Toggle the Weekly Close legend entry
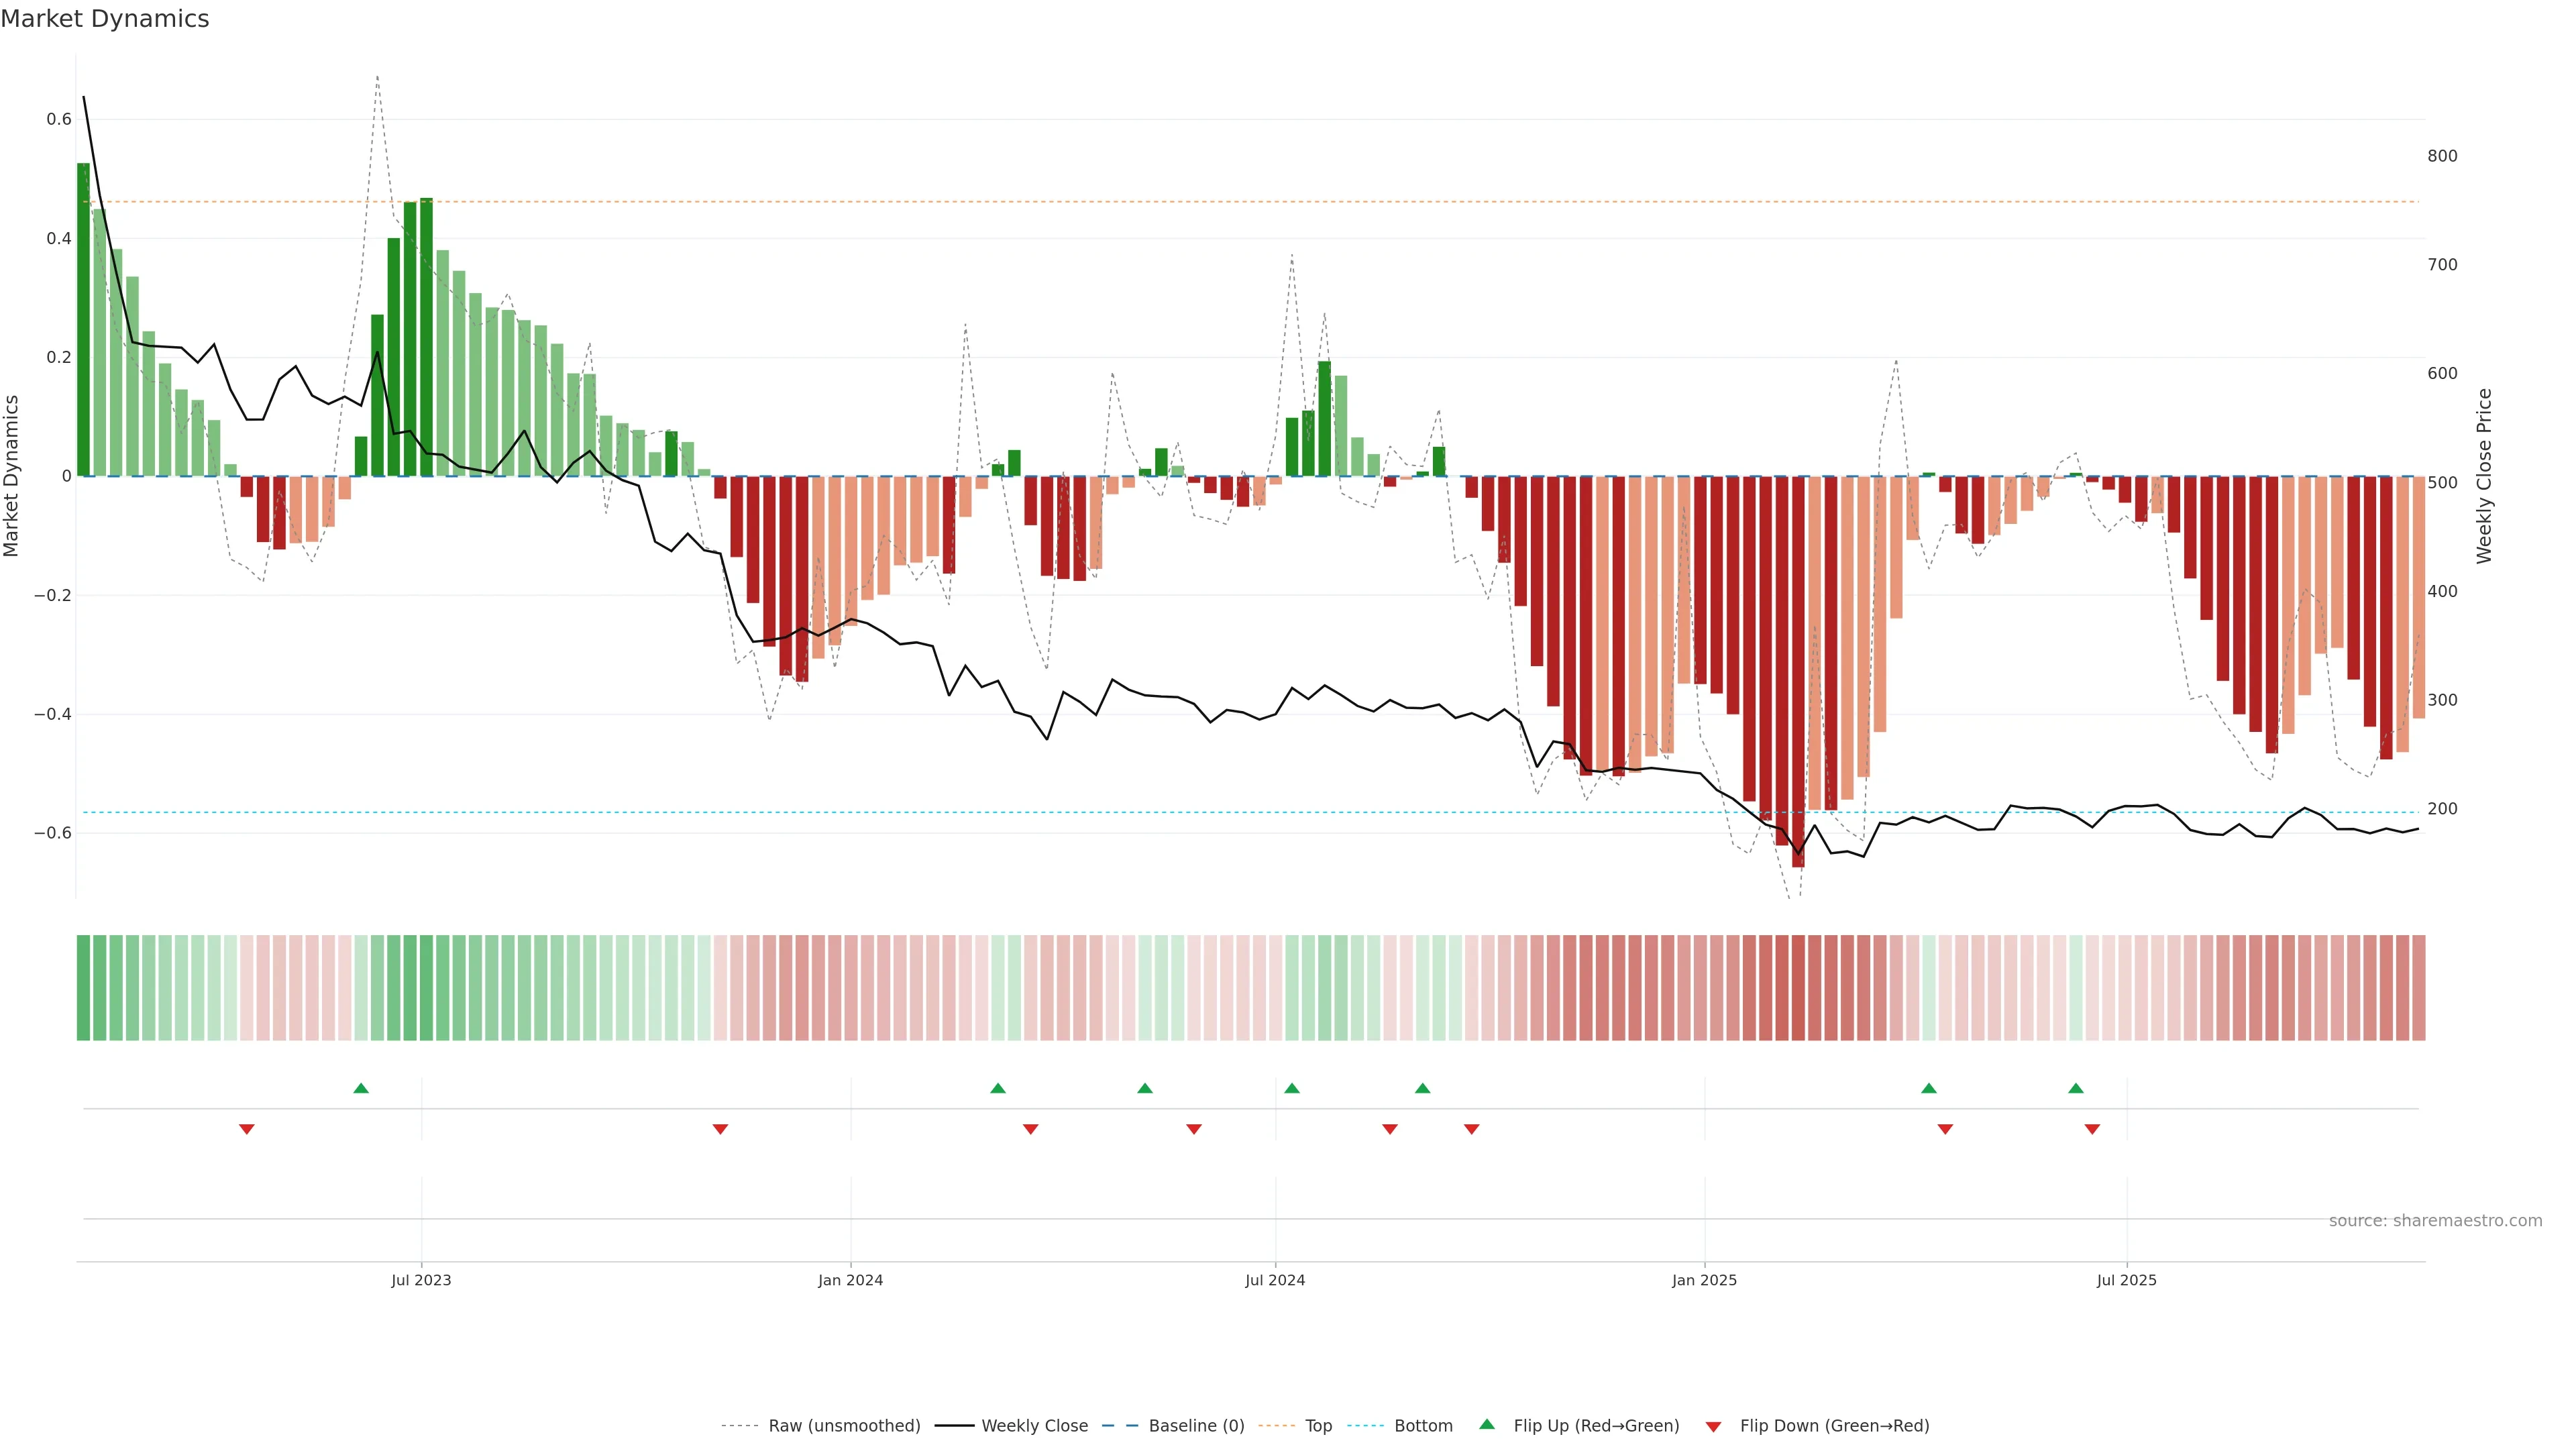 point(1034,1426)
